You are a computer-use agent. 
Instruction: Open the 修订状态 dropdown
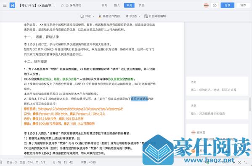(133, 16)
